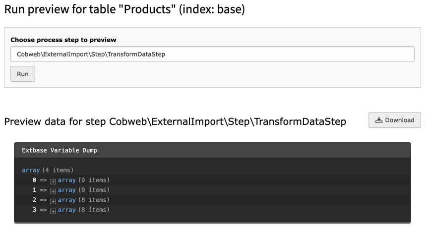The width and height of the screenshot is (427, 232).
Task: Expand array item 1 with plus icon
Action: pyautogui.click(x=53, y=191)
